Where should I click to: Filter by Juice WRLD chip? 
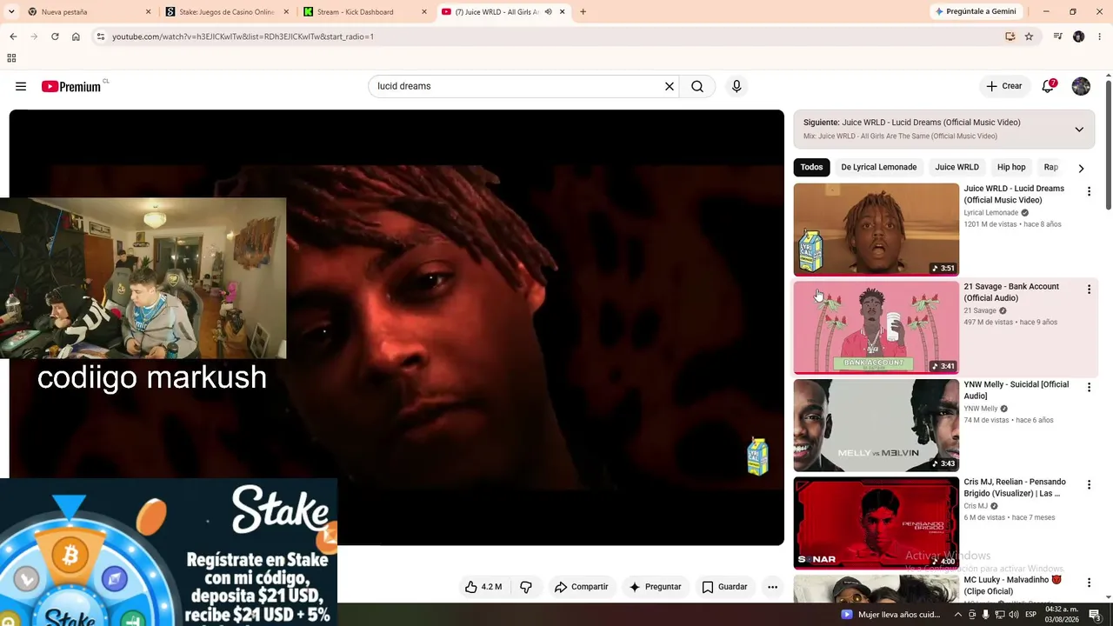pyautogui.click(x=956, y=167)
